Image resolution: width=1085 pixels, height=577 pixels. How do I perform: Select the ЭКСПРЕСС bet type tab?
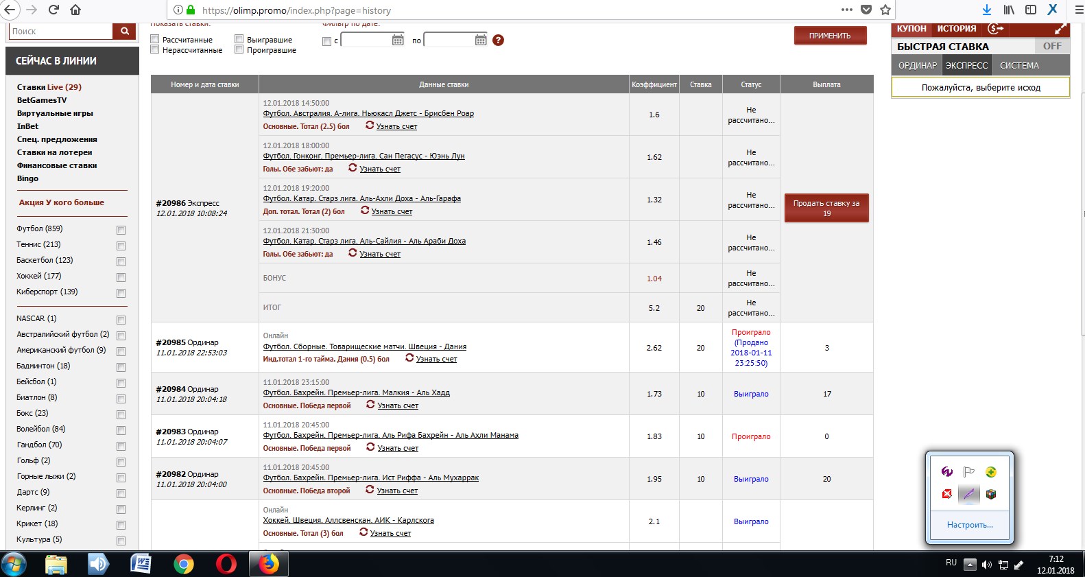(x=967, y=65)
